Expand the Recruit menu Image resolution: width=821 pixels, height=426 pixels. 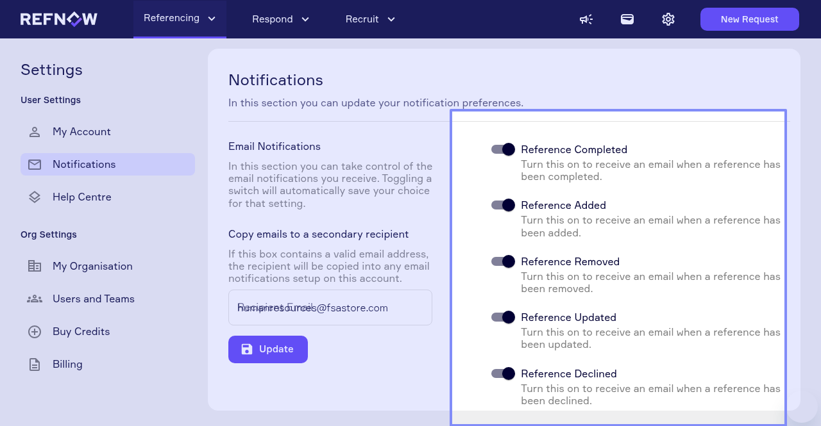[370, 19]
